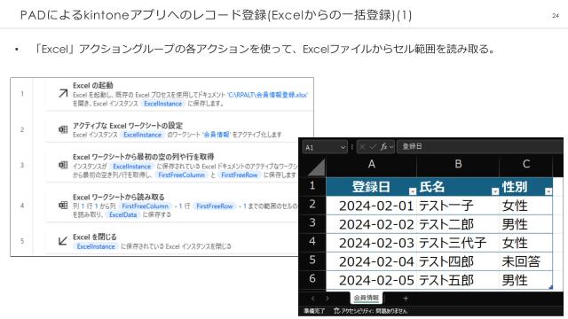Click the Excel icon of step 3 first free row
Viewport: 568px width, 319px height.
tap(63, 165)
